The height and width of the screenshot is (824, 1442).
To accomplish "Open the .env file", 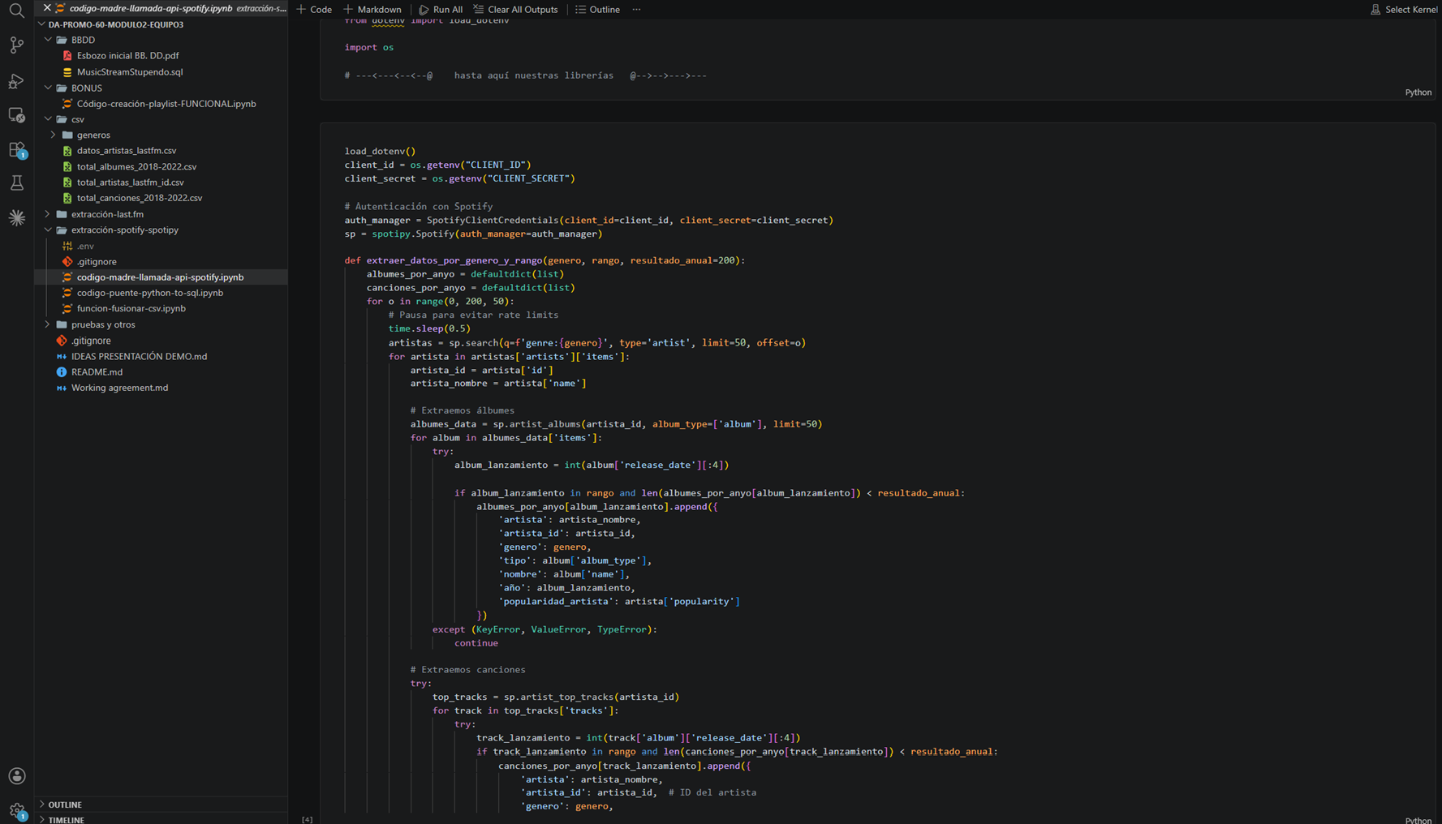I will pos(85,246).
